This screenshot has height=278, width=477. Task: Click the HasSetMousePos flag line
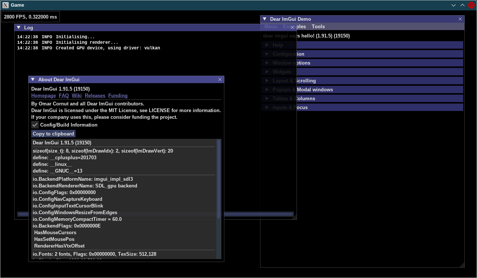pos(54,239)
